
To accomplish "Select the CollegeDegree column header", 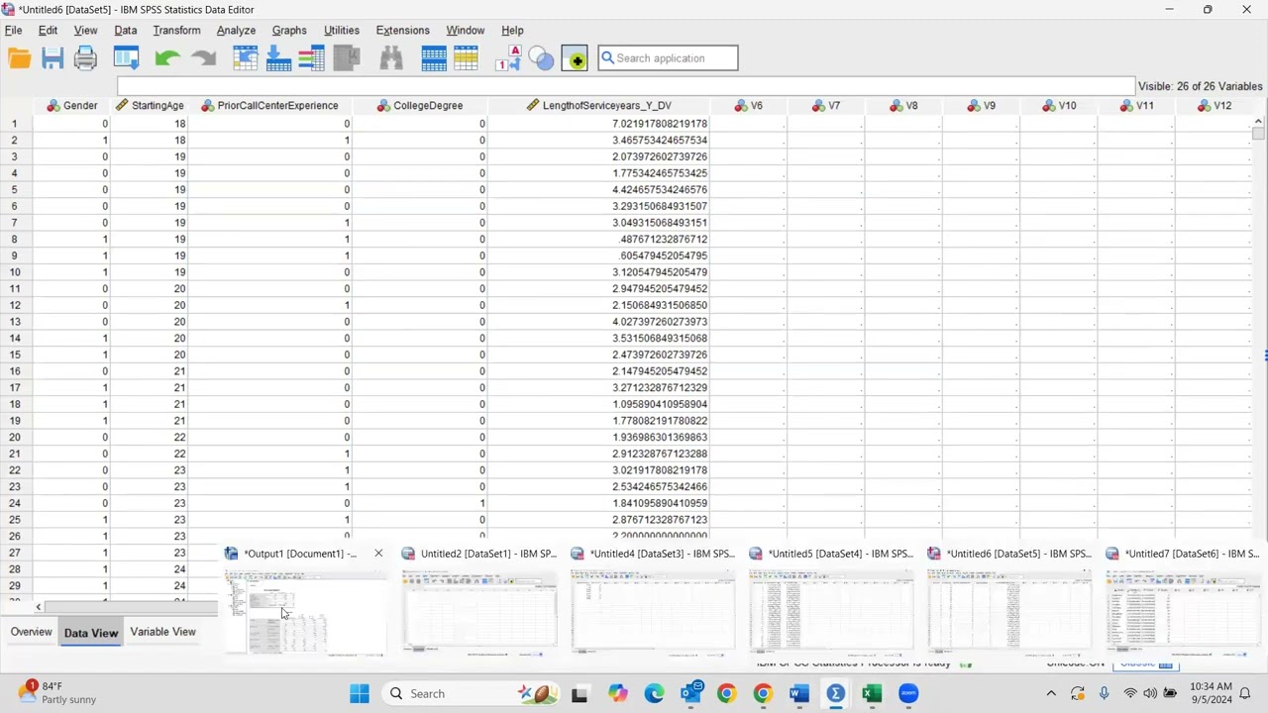I will 420,106.
